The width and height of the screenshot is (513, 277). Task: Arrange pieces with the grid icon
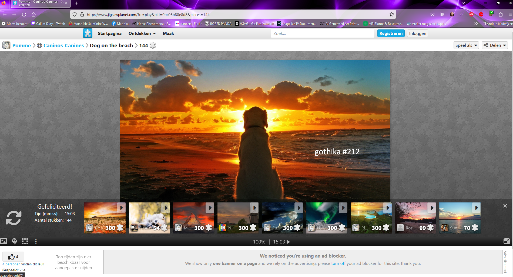25,241
